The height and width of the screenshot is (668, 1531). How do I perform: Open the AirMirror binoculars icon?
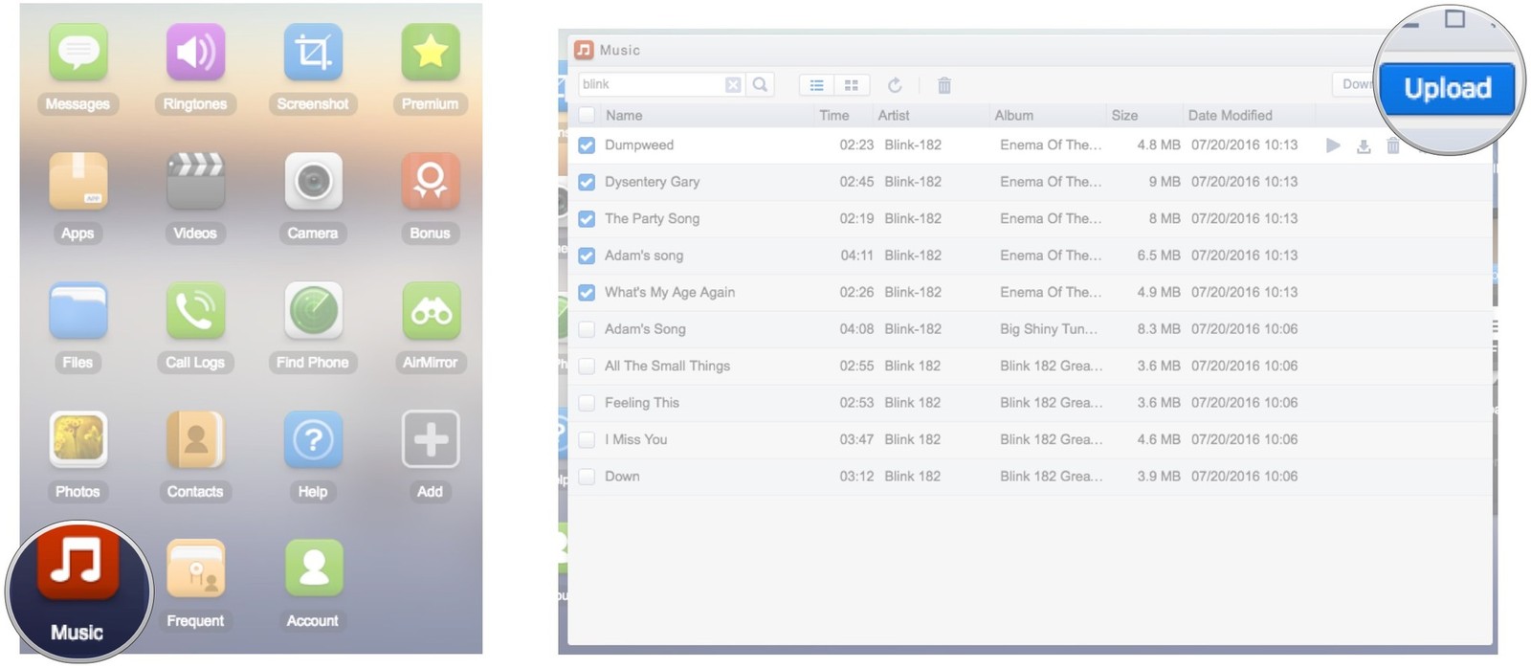(431, 311)
